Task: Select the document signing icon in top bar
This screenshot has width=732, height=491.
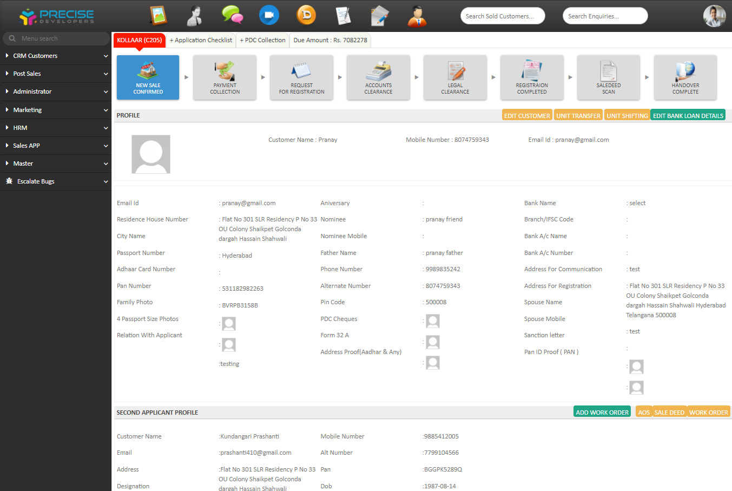Action: (x=343, y=16)
